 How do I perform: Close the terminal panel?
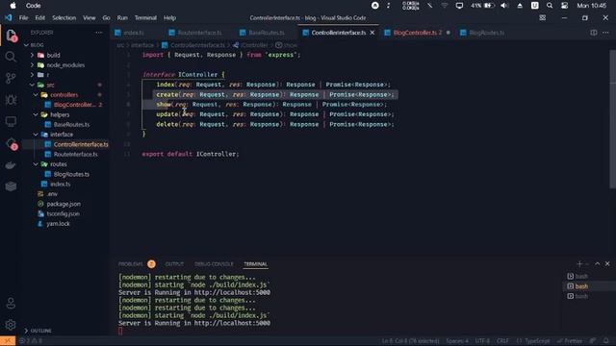[607, 264]
